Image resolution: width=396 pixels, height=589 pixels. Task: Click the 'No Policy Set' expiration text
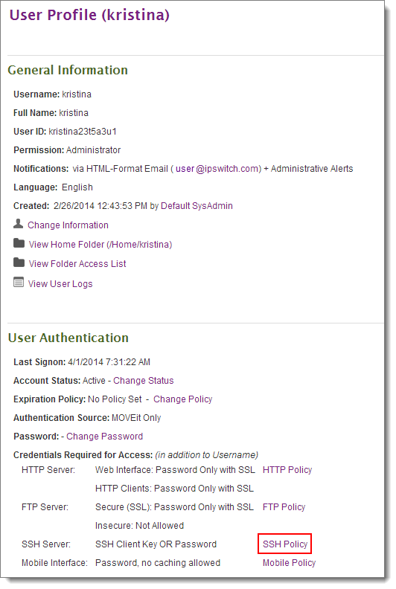[x=115, y=399]
